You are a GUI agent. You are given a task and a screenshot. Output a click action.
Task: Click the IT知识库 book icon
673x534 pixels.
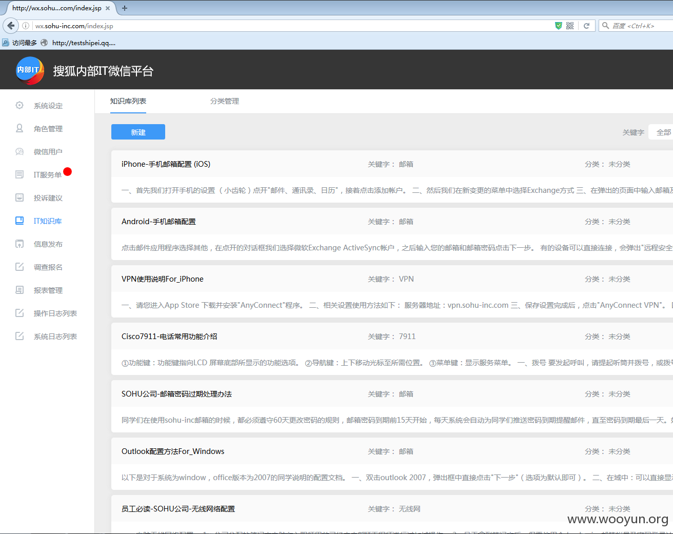(x=19, y=221)
